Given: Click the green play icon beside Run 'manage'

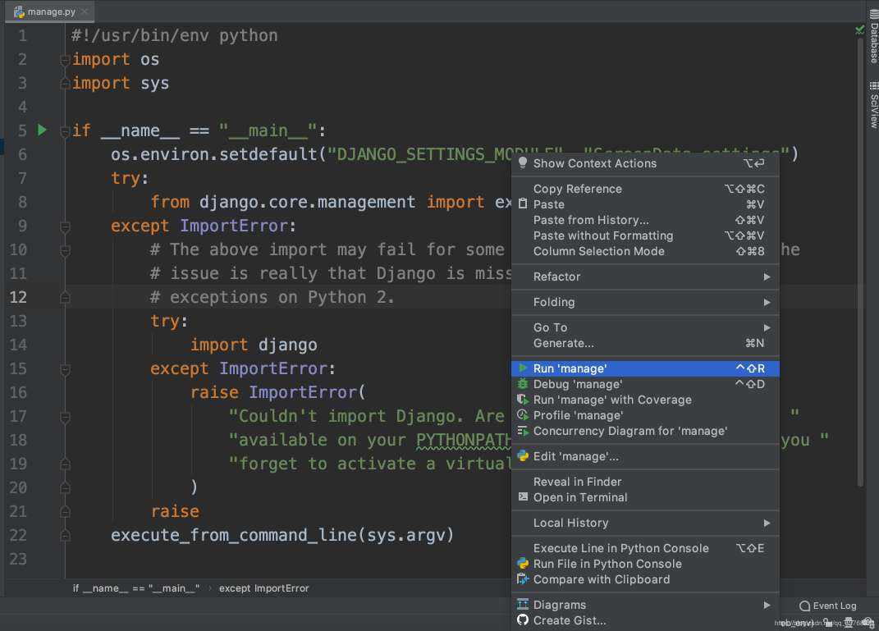Looking at the screenshot, I should [523, 368].
